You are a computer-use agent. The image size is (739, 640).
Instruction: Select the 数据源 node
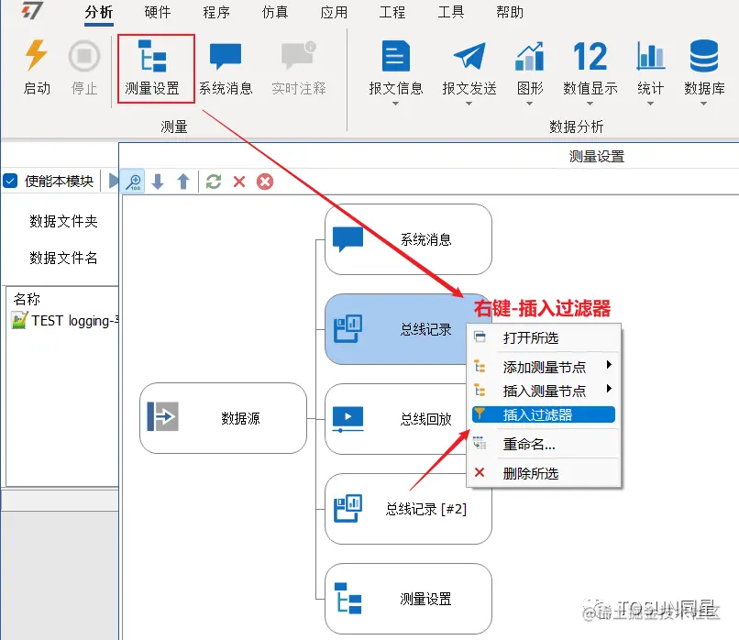[x=224, y=418]
